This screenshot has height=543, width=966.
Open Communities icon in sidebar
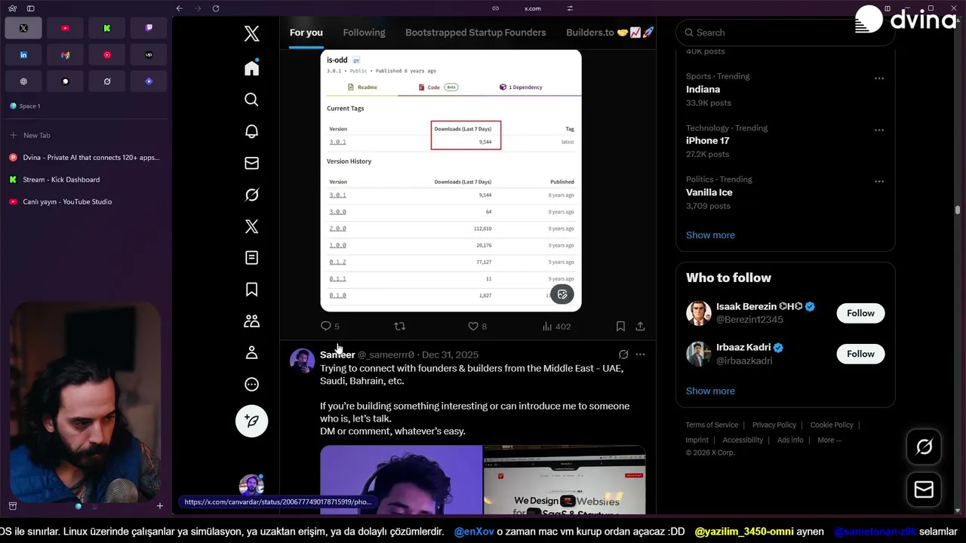(252, 321)
